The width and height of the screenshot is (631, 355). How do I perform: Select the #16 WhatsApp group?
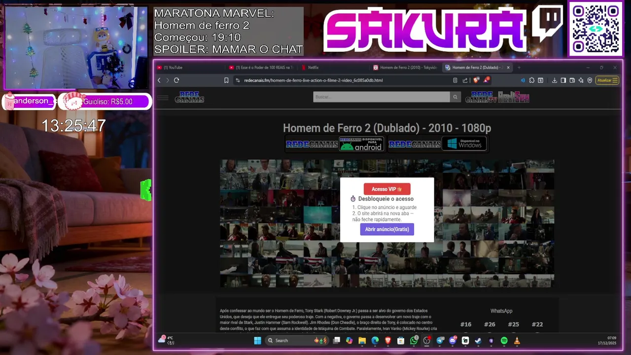pos(466,324)
